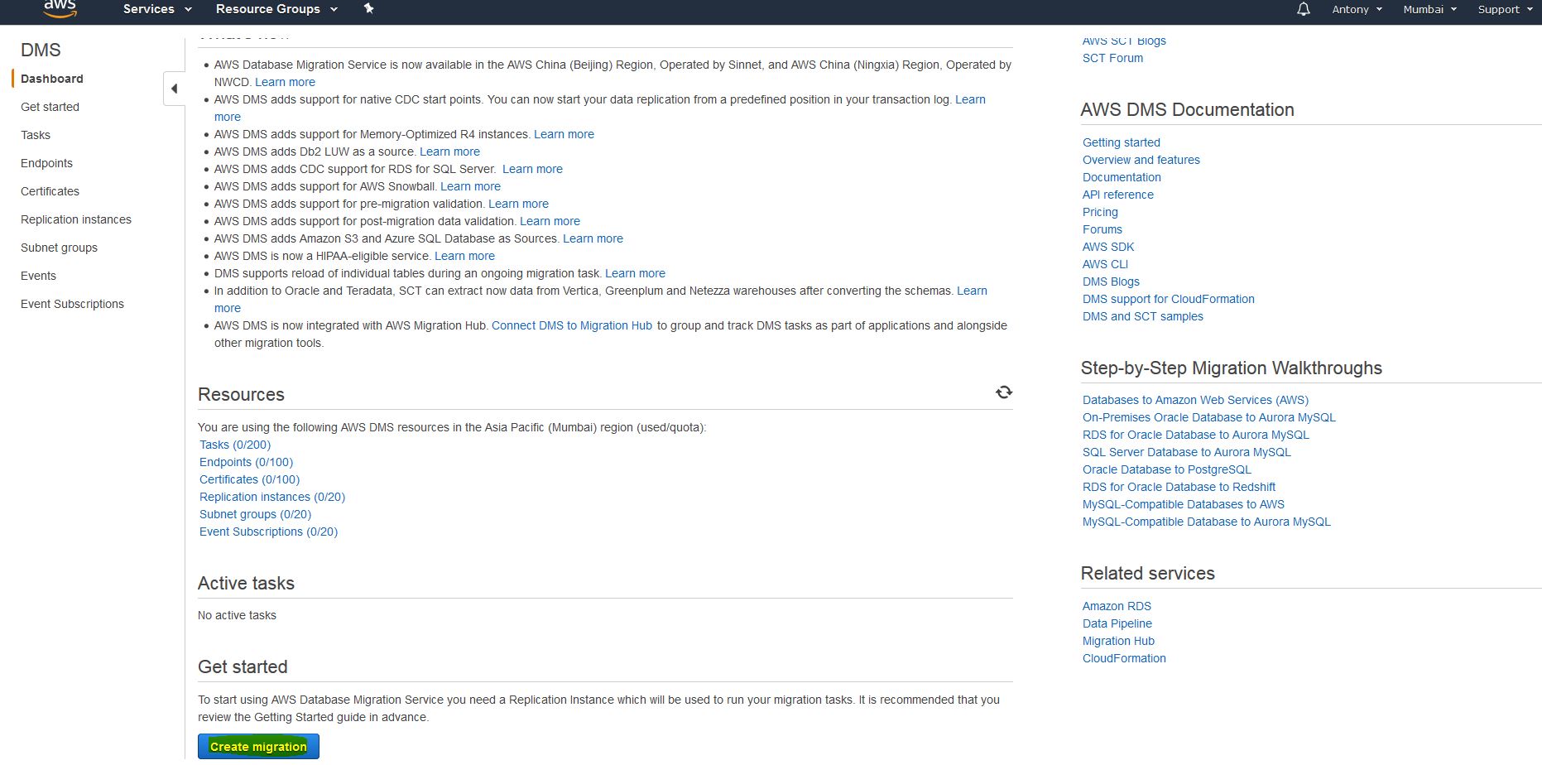This screenshot has height=765, width=1542.
Task: Click the Amazon RDS related service link
Action: coord(1117,606)
